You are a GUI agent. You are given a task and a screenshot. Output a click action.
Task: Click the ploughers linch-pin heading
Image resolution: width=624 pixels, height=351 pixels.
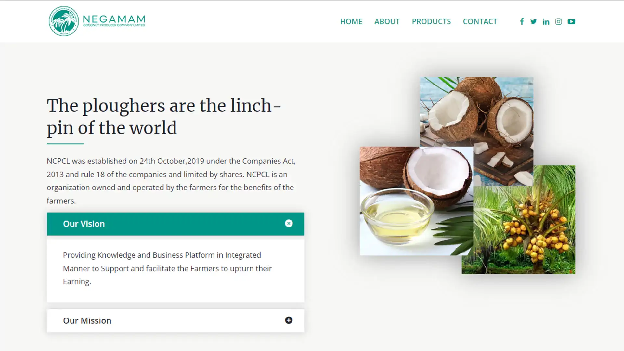(164, 117)
